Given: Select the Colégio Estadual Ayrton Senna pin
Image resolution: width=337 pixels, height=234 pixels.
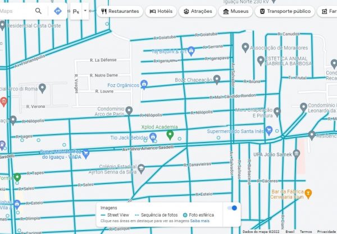Looking at the screenshot, I should pyautogui.click(x=142, y=168).
